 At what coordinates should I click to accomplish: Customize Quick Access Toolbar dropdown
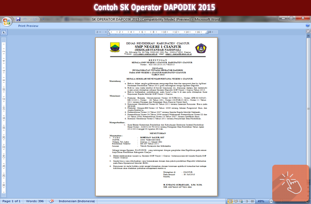click(43, 19)
